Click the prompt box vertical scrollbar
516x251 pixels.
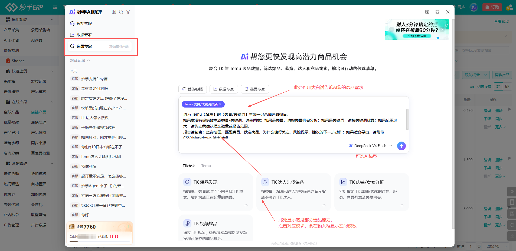[407, 120]
